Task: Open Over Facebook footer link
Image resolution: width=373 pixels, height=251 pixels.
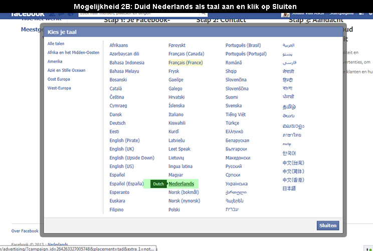Action: 25,231
